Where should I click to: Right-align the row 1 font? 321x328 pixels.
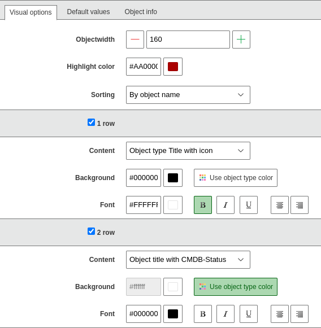pyautogui.click(x=300, y=205)
